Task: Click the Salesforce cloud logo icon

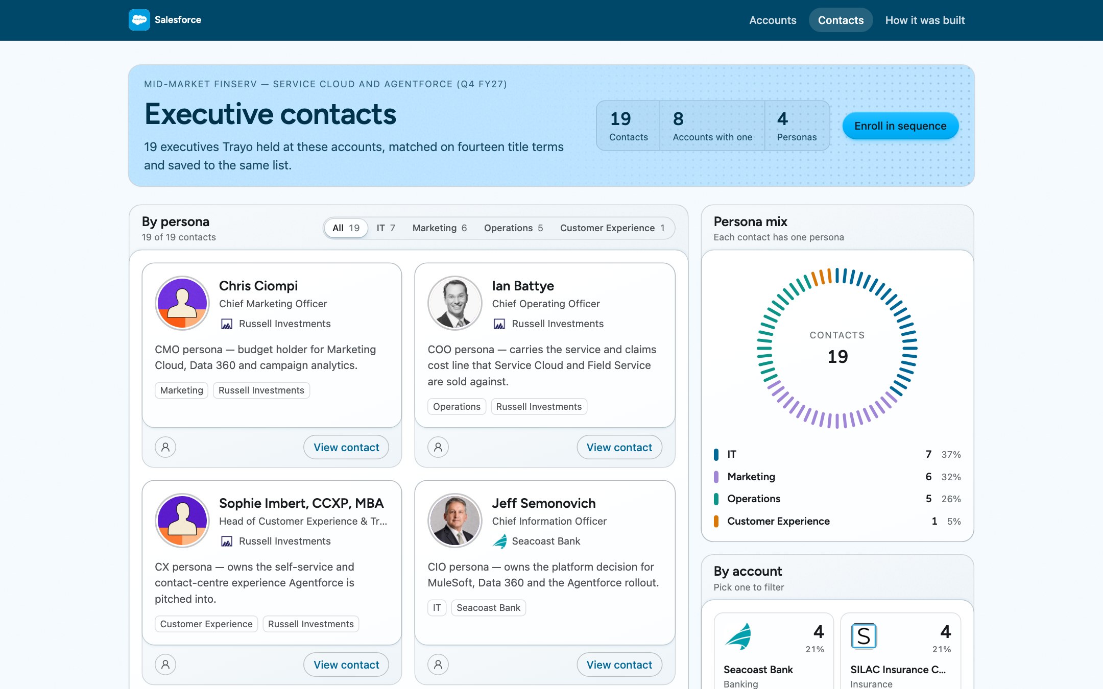Action: (x=139, y=20)
